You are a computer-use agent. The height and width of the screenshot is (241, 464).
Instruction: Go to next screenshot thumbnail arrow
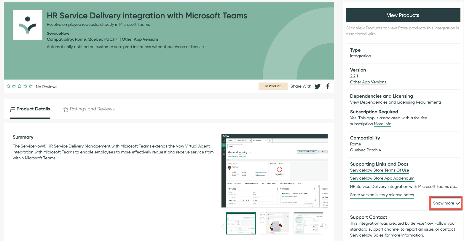[x=326, y=226]
